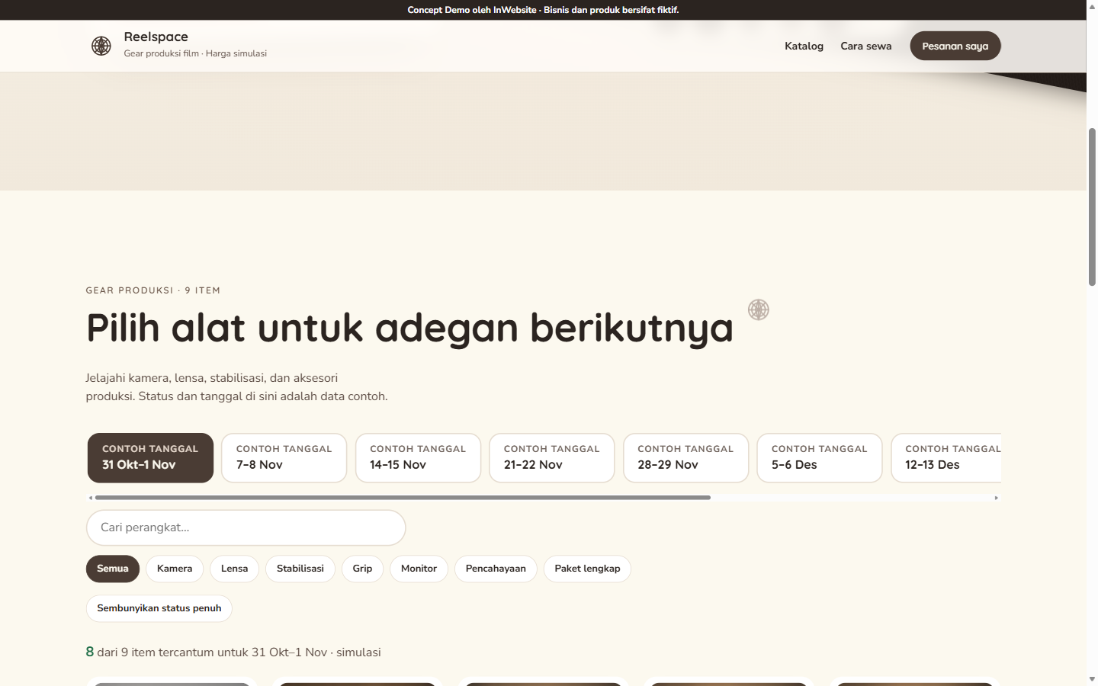Open the Katalog navigation link
Viewport: 1098px width, 686px height.
pos(804,46)
